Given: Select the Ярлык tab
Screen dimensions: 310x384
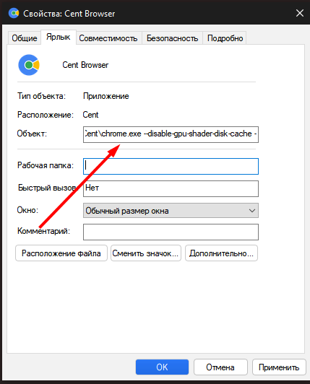Looking at the screenshot, I should point(59,38).
